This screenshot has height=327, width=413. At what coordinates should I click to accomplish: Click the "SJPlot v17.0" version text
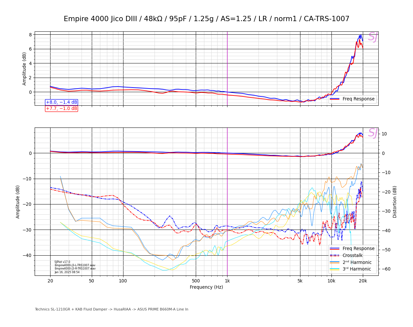pos(62,262)
